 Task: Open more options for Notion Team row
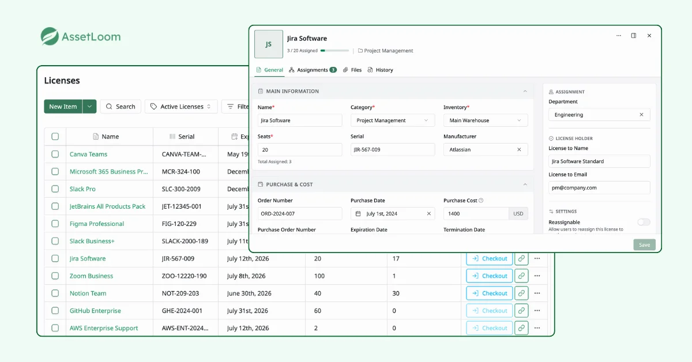(537, 293)
